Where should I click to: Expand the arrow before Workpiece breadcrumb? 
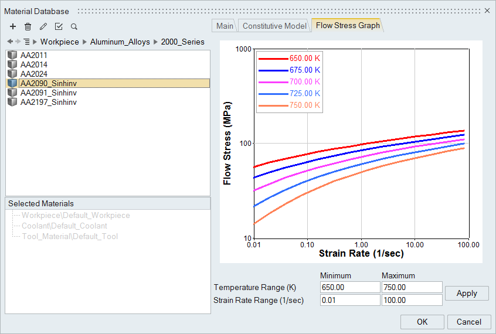(x=35, y=42)
